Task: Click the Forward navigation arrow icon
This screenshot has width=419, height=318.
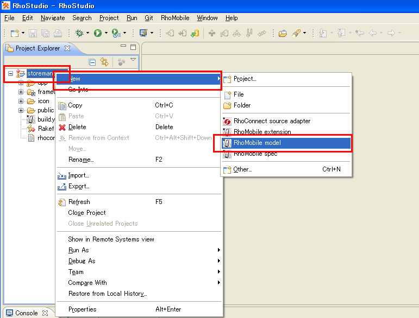Action: tap(391, 33)
